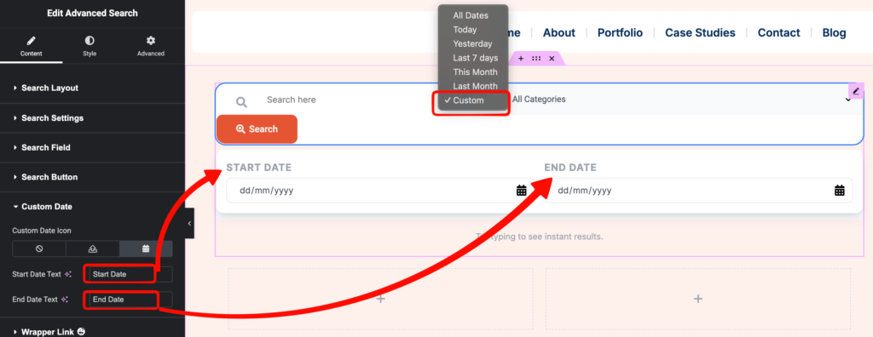Click the magnifier icon in the search field

241,102
